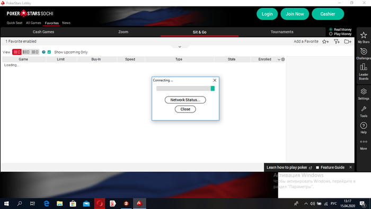This screenshot has height=209, width=371.
Task: Open Settings gear in the sidebar
Action: [x=364, y=94]
